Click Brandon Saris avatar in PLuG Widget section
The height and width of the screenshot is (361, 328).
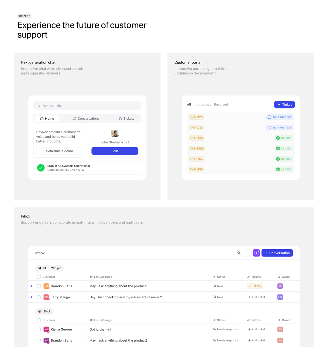click(x=46, y=286)
